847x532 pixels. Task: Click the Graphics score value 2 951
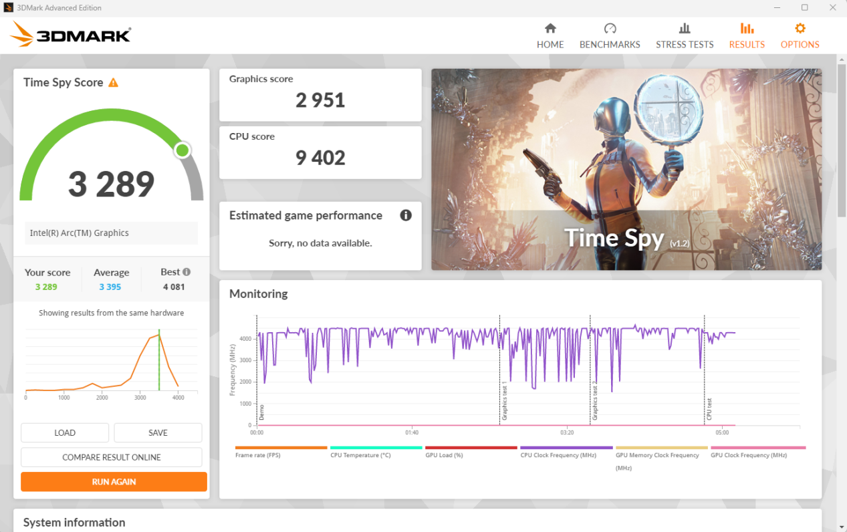click(x=320, y=100)
